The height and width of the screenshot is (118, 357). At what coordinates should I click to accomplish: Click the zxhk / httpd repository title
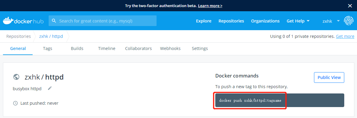[44, 77]
